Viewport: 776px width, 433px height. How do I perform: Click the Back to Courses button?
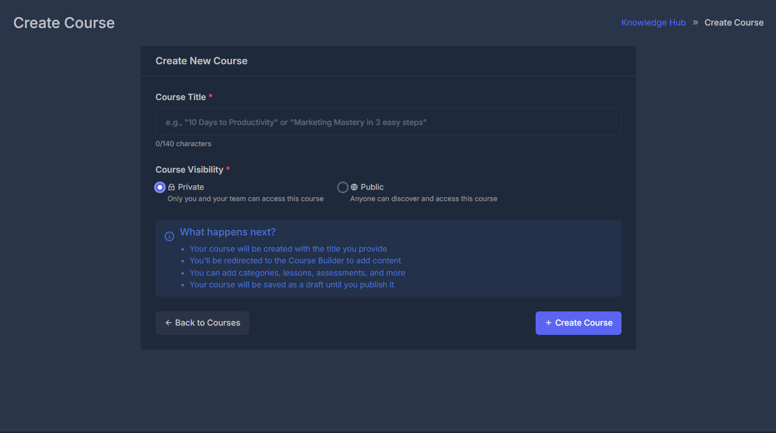202,323
